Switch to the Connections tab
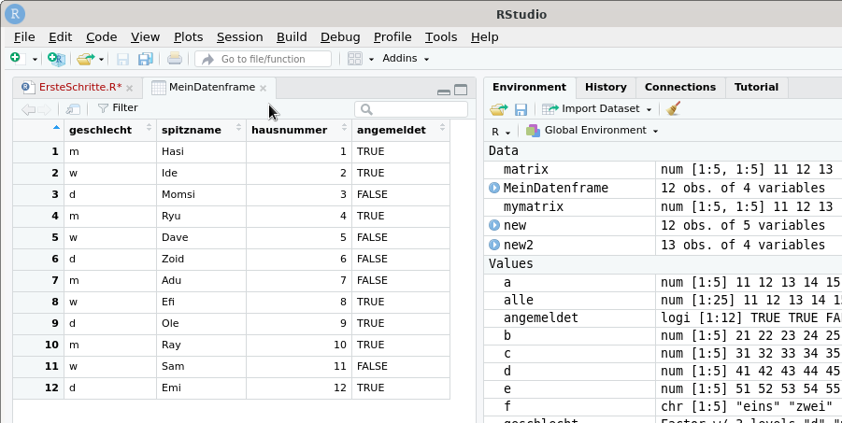The image size is (842, 423). [x=679, y=87]
